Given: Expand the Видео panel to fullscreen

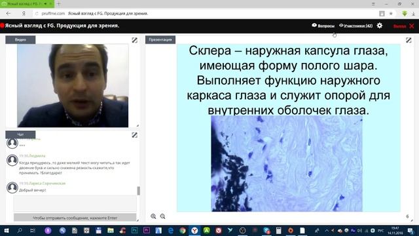Looking at the screenshot, I should (134, 40).
